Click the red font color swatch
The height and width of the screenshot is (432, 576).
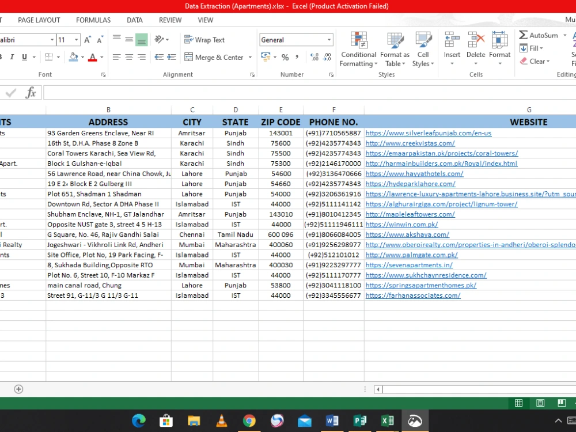tap(93, 57)
